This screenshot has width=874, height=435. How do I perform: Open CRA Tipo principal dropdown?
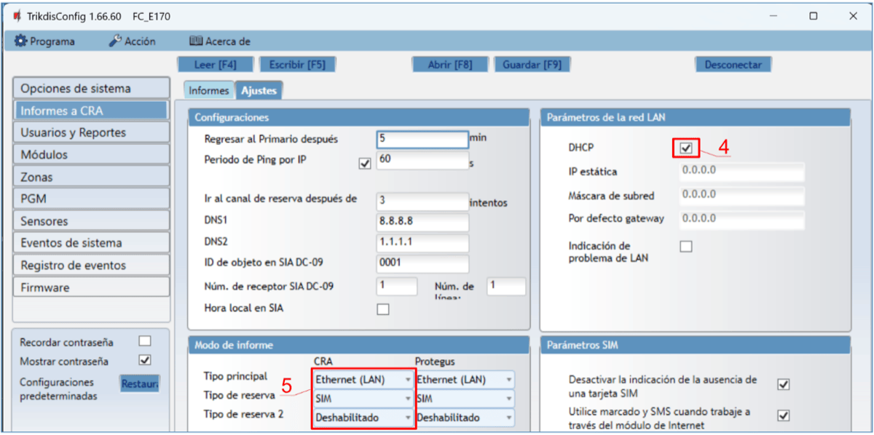[363, 379]
